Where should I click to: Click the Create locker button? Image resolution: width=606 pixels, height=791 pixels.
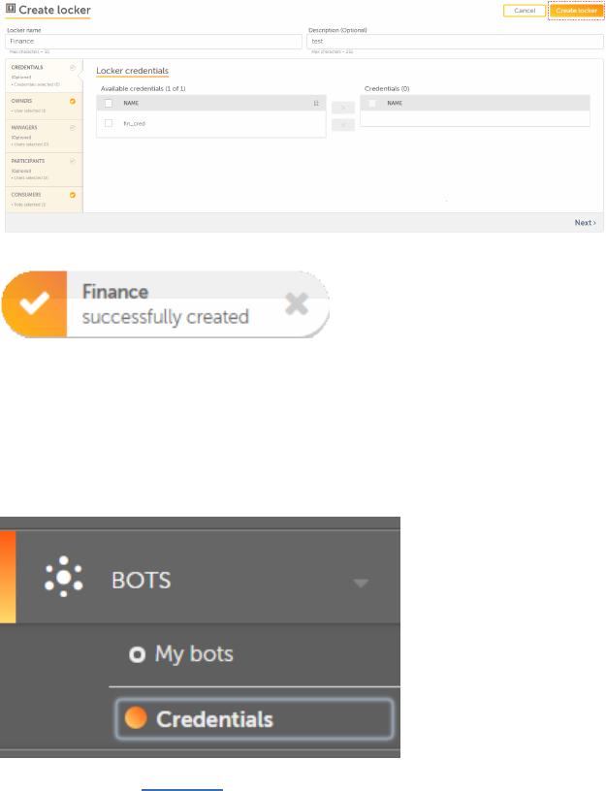click(x=576, y=11)
